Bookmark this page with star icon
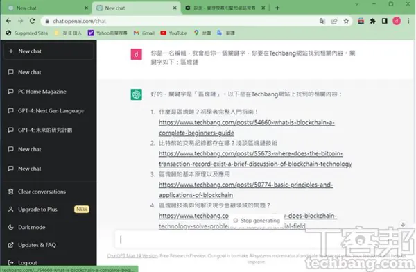 [346, 21]
